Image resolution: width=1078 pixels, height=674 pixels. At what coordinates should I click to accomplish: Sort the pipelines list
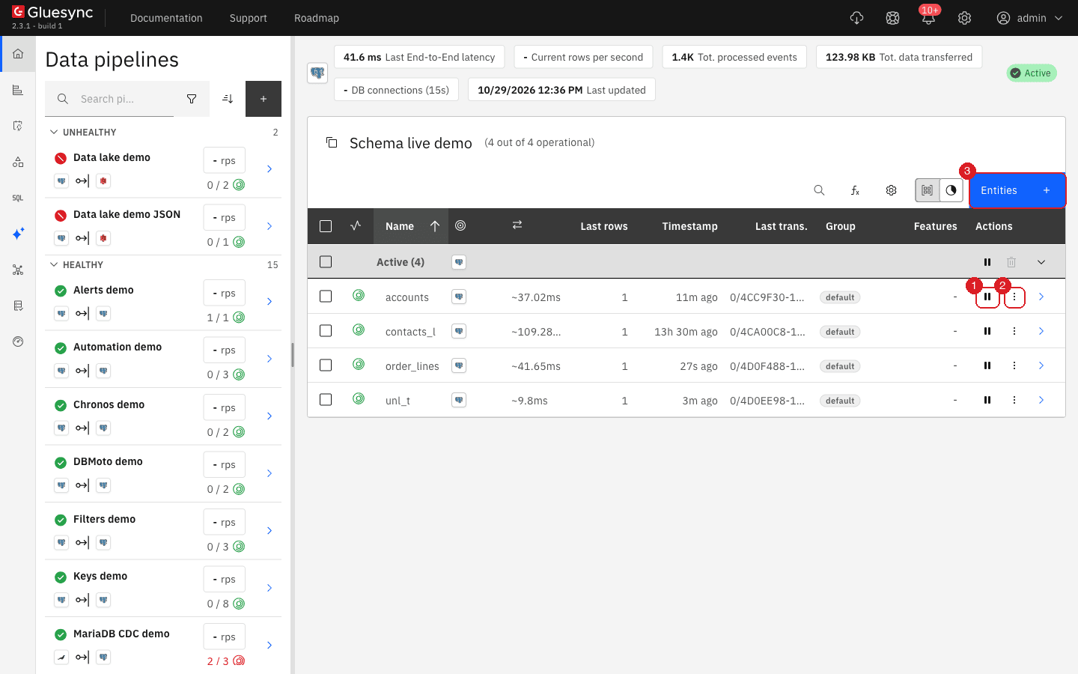pos(228,99)
